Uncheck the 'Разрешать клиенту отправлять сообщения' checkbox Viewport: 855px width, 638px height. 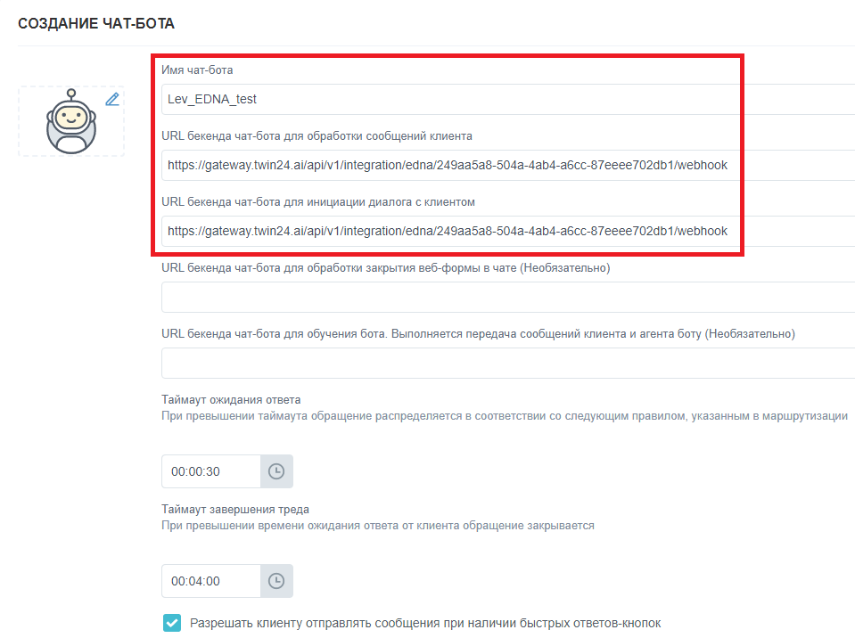[x=172, y=623]
